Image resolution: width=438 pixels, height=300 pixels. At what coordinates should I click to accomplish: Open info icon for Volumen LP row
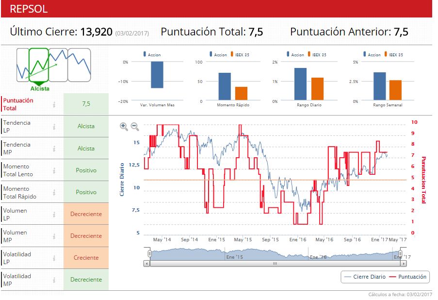point(54,214)
